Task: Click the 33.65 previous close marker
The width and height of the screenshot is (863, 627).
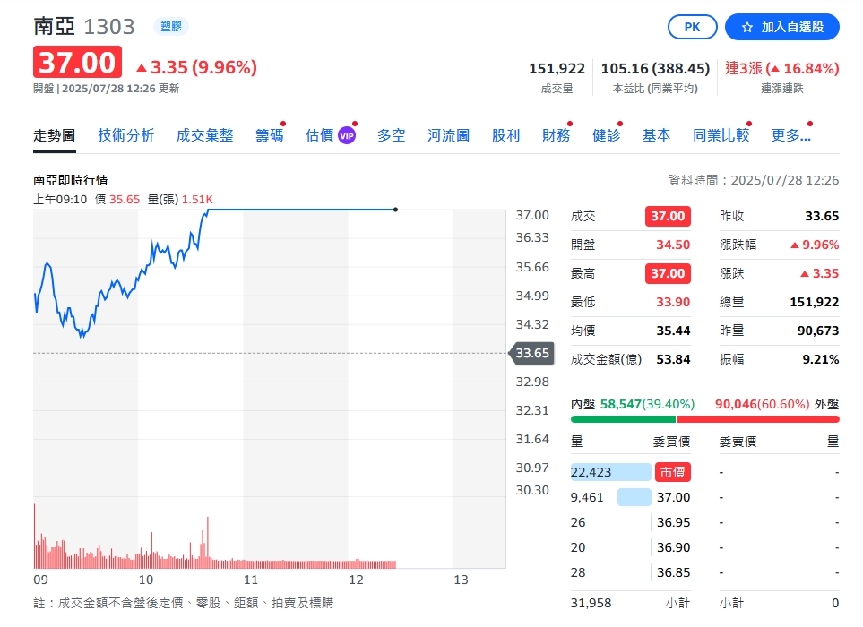Action: click(532, 354)
